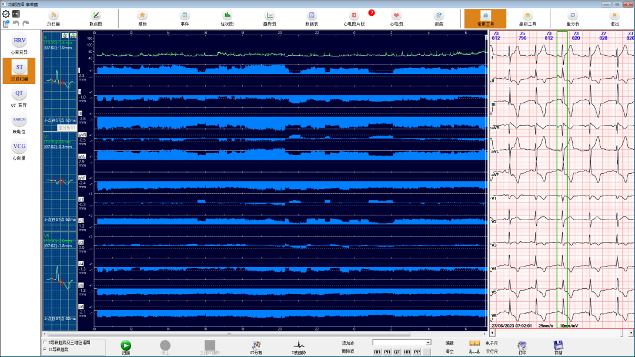Click the RR measurement button
This screenshot has height=357, width=635.
click(377, 352)
